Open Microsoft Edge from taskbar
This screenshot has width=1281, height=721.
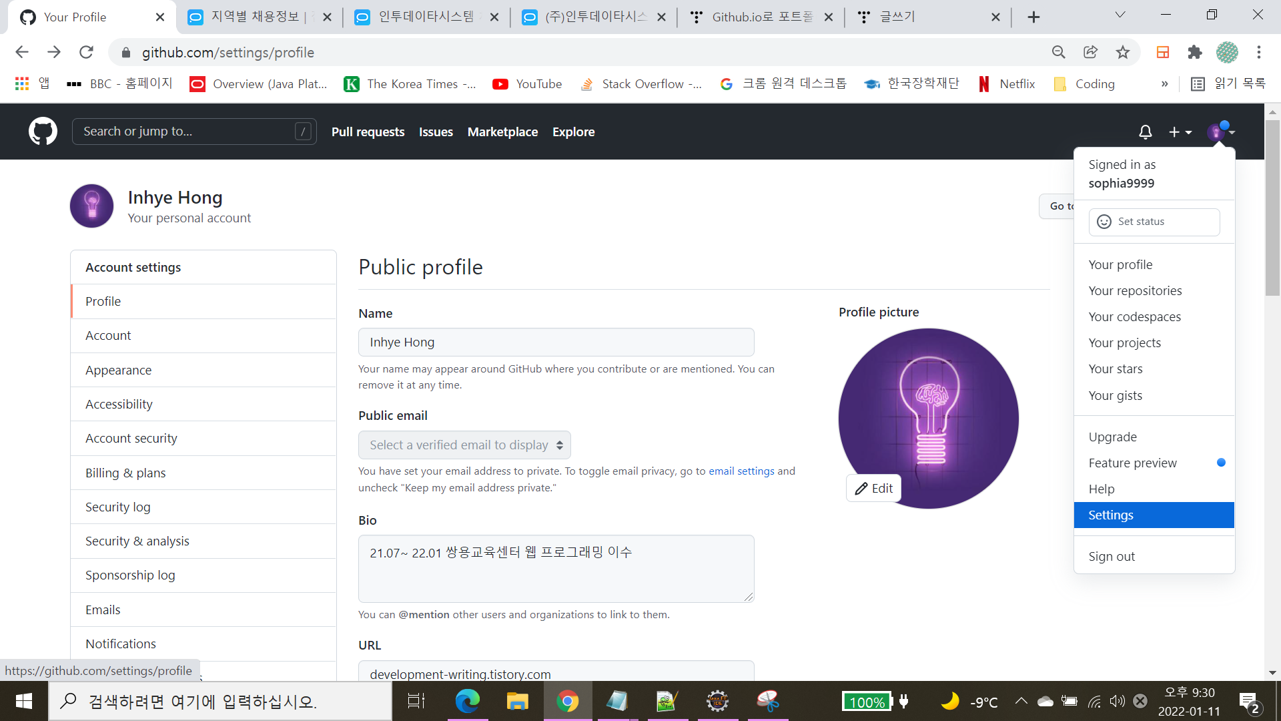pos(467,701)
